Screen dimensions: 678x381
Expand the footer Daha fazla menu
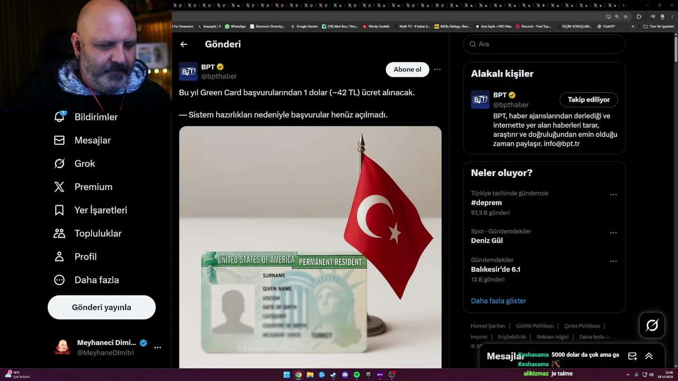click(594, 337)
